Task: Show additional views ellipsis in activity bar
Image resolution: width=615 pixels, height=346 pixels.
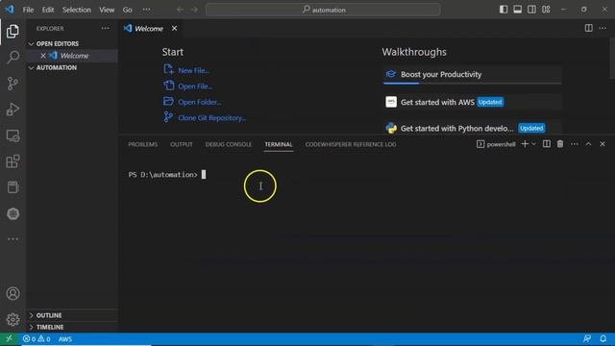Action: click(12, 239)
